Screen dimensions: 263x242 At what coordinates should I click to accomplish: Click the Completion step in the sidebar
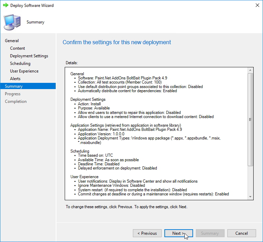[x=16, y=101]
